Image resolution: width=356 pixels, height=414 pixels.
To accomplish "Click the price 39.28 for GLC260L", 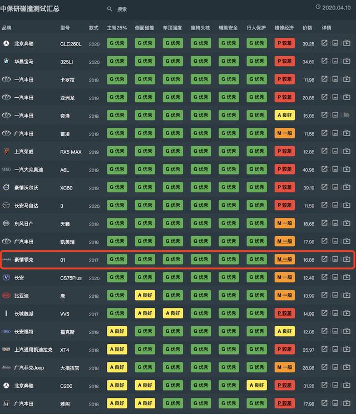I will click(308, 44).
